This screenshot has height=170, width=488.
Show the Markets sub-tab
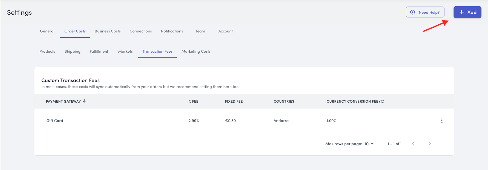[125, 51]
